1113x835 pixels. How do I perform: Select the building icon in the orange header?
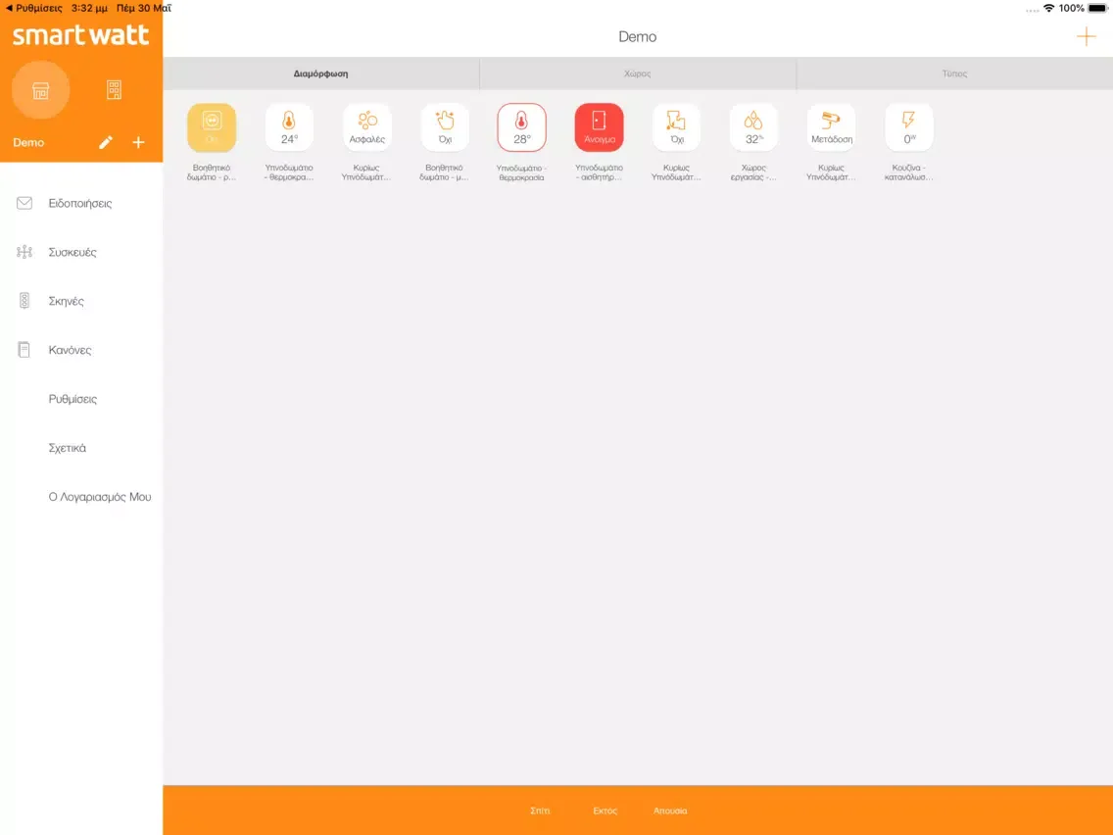pos(114,90)
